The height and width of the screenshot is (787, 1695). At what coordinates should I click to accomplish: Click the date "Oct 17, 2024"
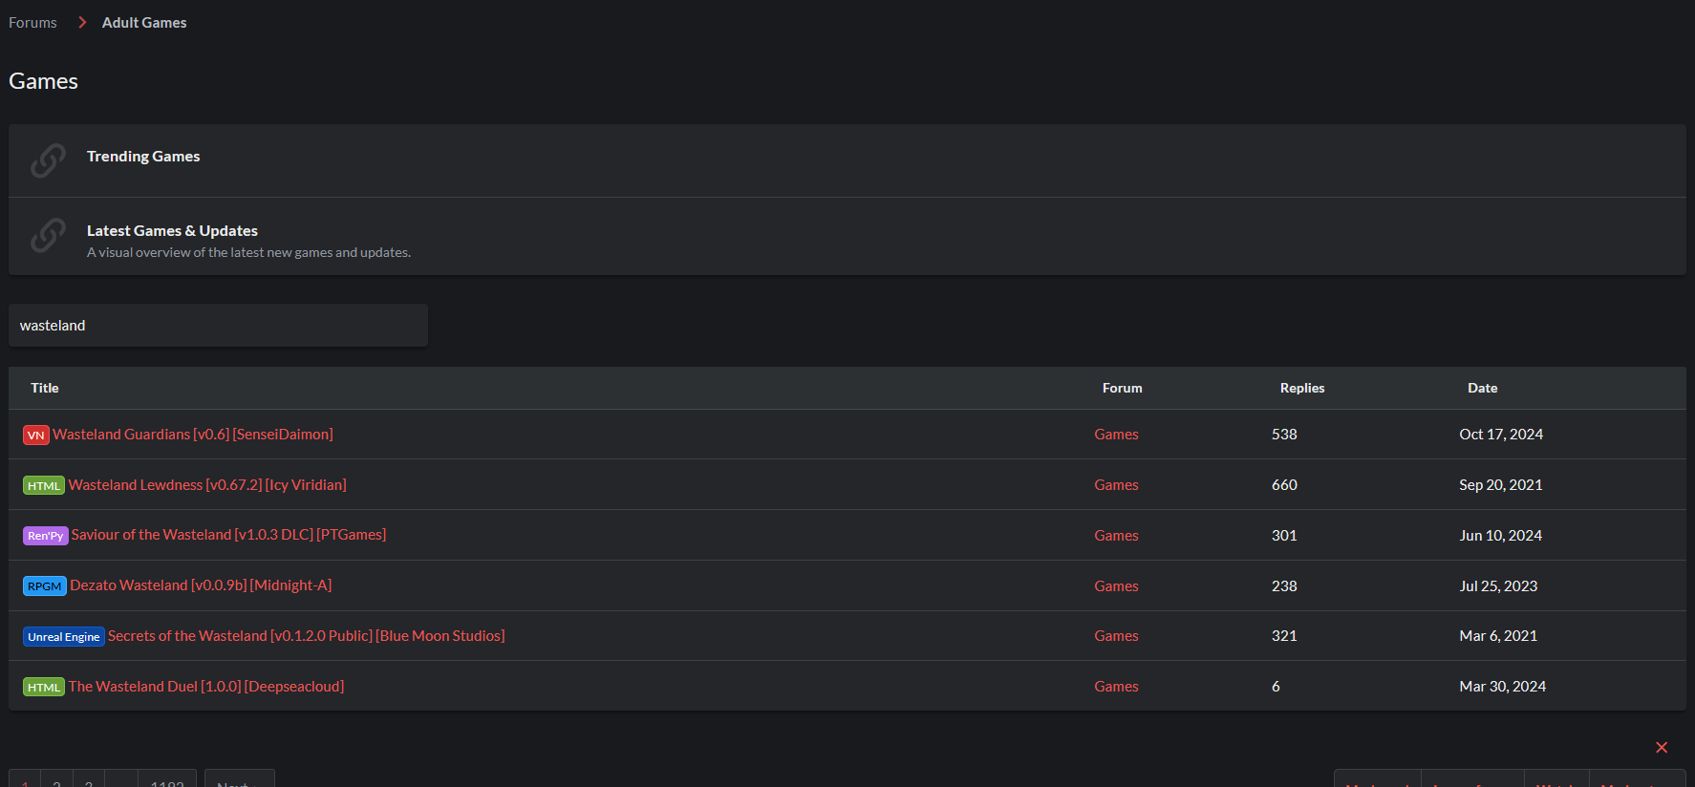(x=1501, y=434)
